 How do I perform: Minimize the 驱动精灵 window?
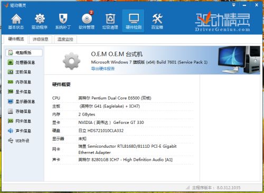click(x=244, y=5)
